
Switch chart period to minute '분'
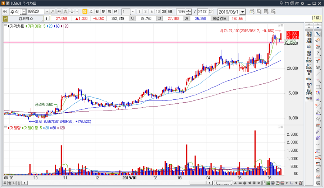point(103,11)
